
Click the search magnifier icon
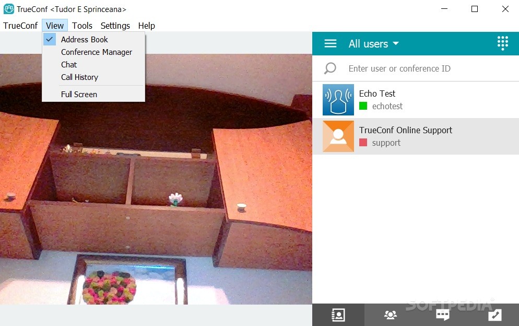(x=330, y=68)
